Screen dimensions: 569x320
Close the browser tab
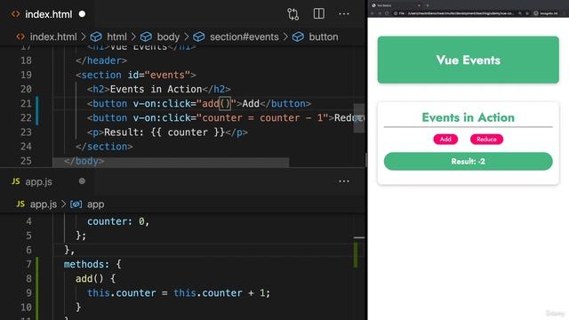coord(419,5)
